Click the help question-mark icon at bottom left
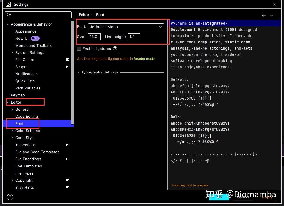Viewport: 284px width, 206px height. pos(10,197)
